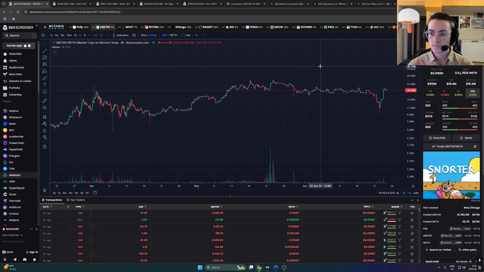This screenshot has width=484, height=272.
Task: Select the 24H stats period tab
Action: coord(472,93)
